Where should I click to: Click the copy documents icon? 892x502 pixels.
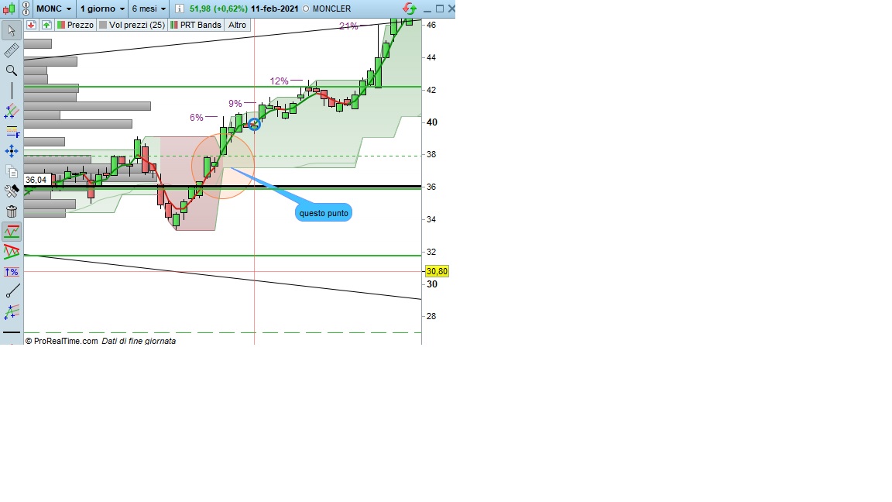12,171
